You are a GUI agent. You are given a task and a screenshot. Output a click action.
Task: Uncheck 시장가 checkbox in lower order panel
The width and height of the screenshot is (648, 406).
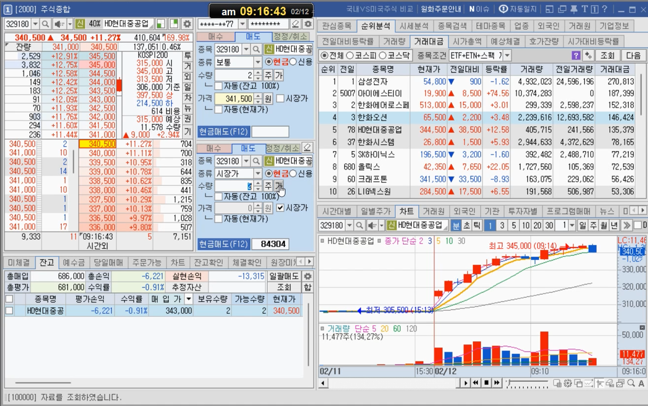pyautogui.click(x=280, y=207)
